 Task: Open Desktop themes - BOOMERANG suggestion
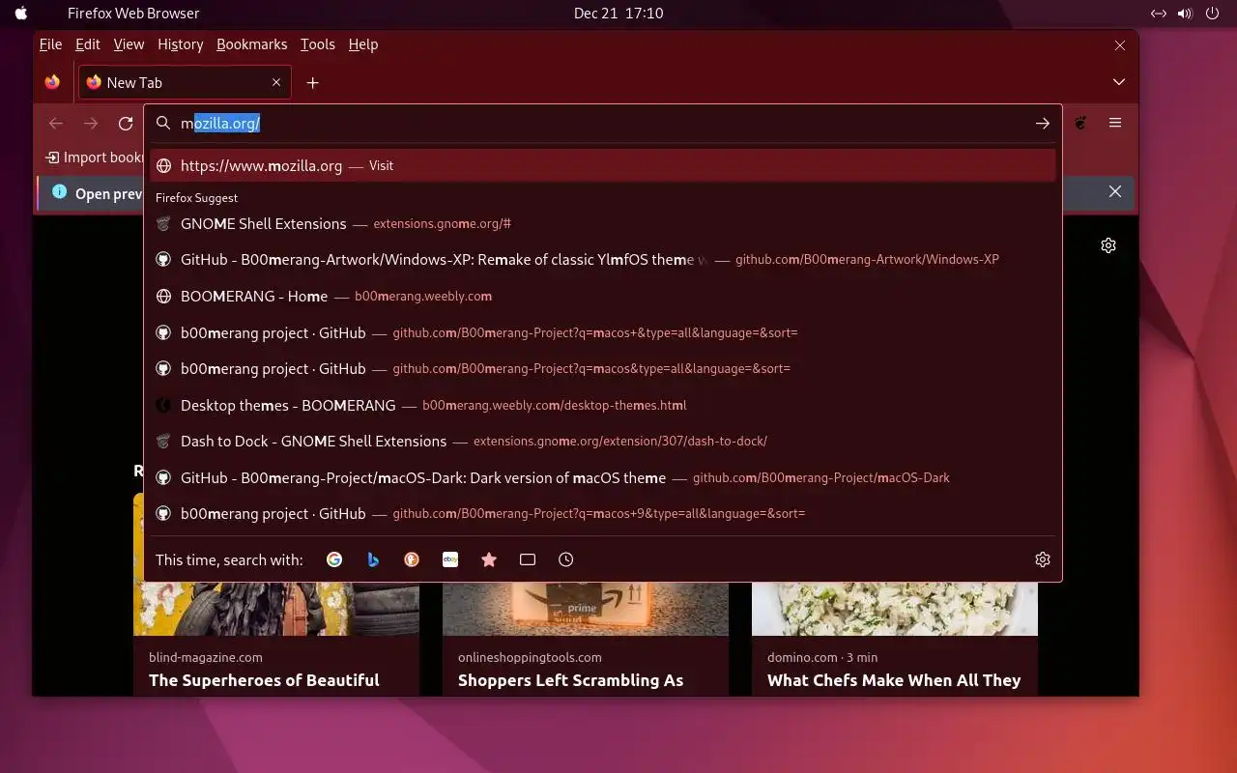point(603,405)
